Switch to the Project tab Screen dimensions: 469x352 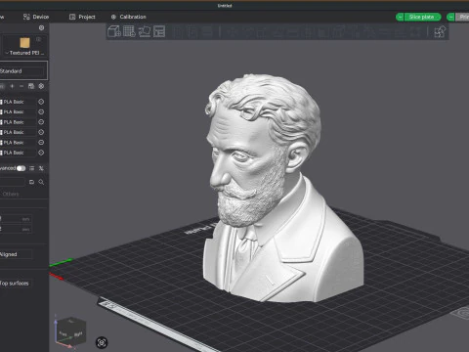[82, 17]
